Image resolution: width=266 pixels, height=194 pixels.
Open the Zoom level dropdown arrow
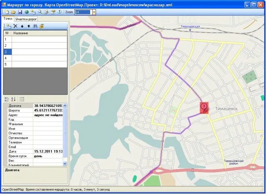pyautogui.click(x=94, y=12)
